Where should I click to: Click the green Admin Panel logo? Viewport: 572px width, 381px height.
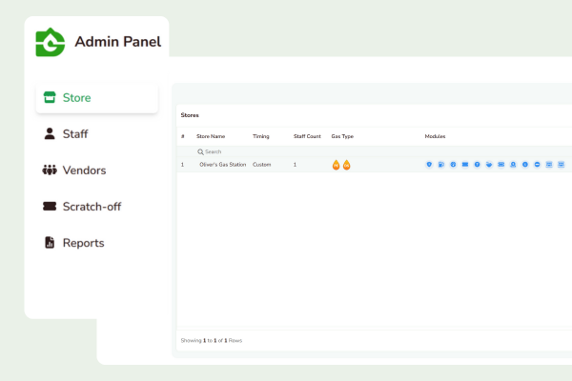[x=49, y=42]
